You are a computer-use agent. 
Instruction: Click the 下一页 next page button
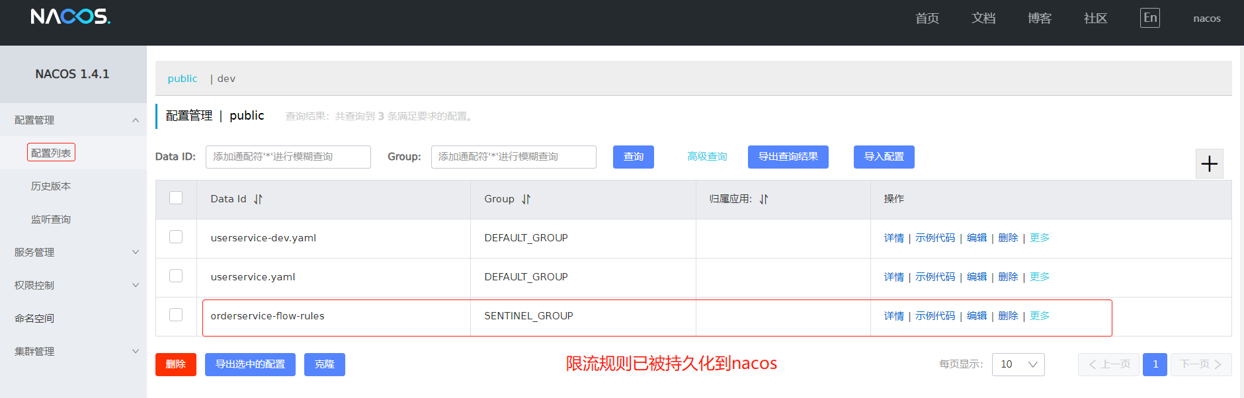point(1201,364)
